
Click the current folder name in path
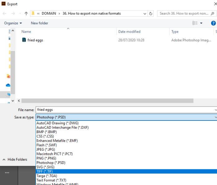coord(92,14)
